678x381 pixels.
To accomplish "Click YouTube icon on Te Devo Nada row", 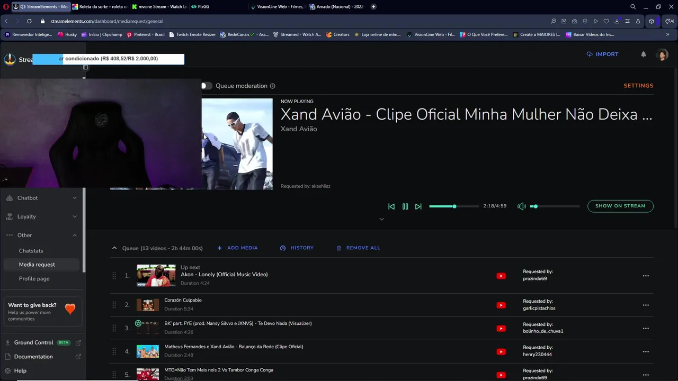I will pyautogui.click(x=501, y=328).
